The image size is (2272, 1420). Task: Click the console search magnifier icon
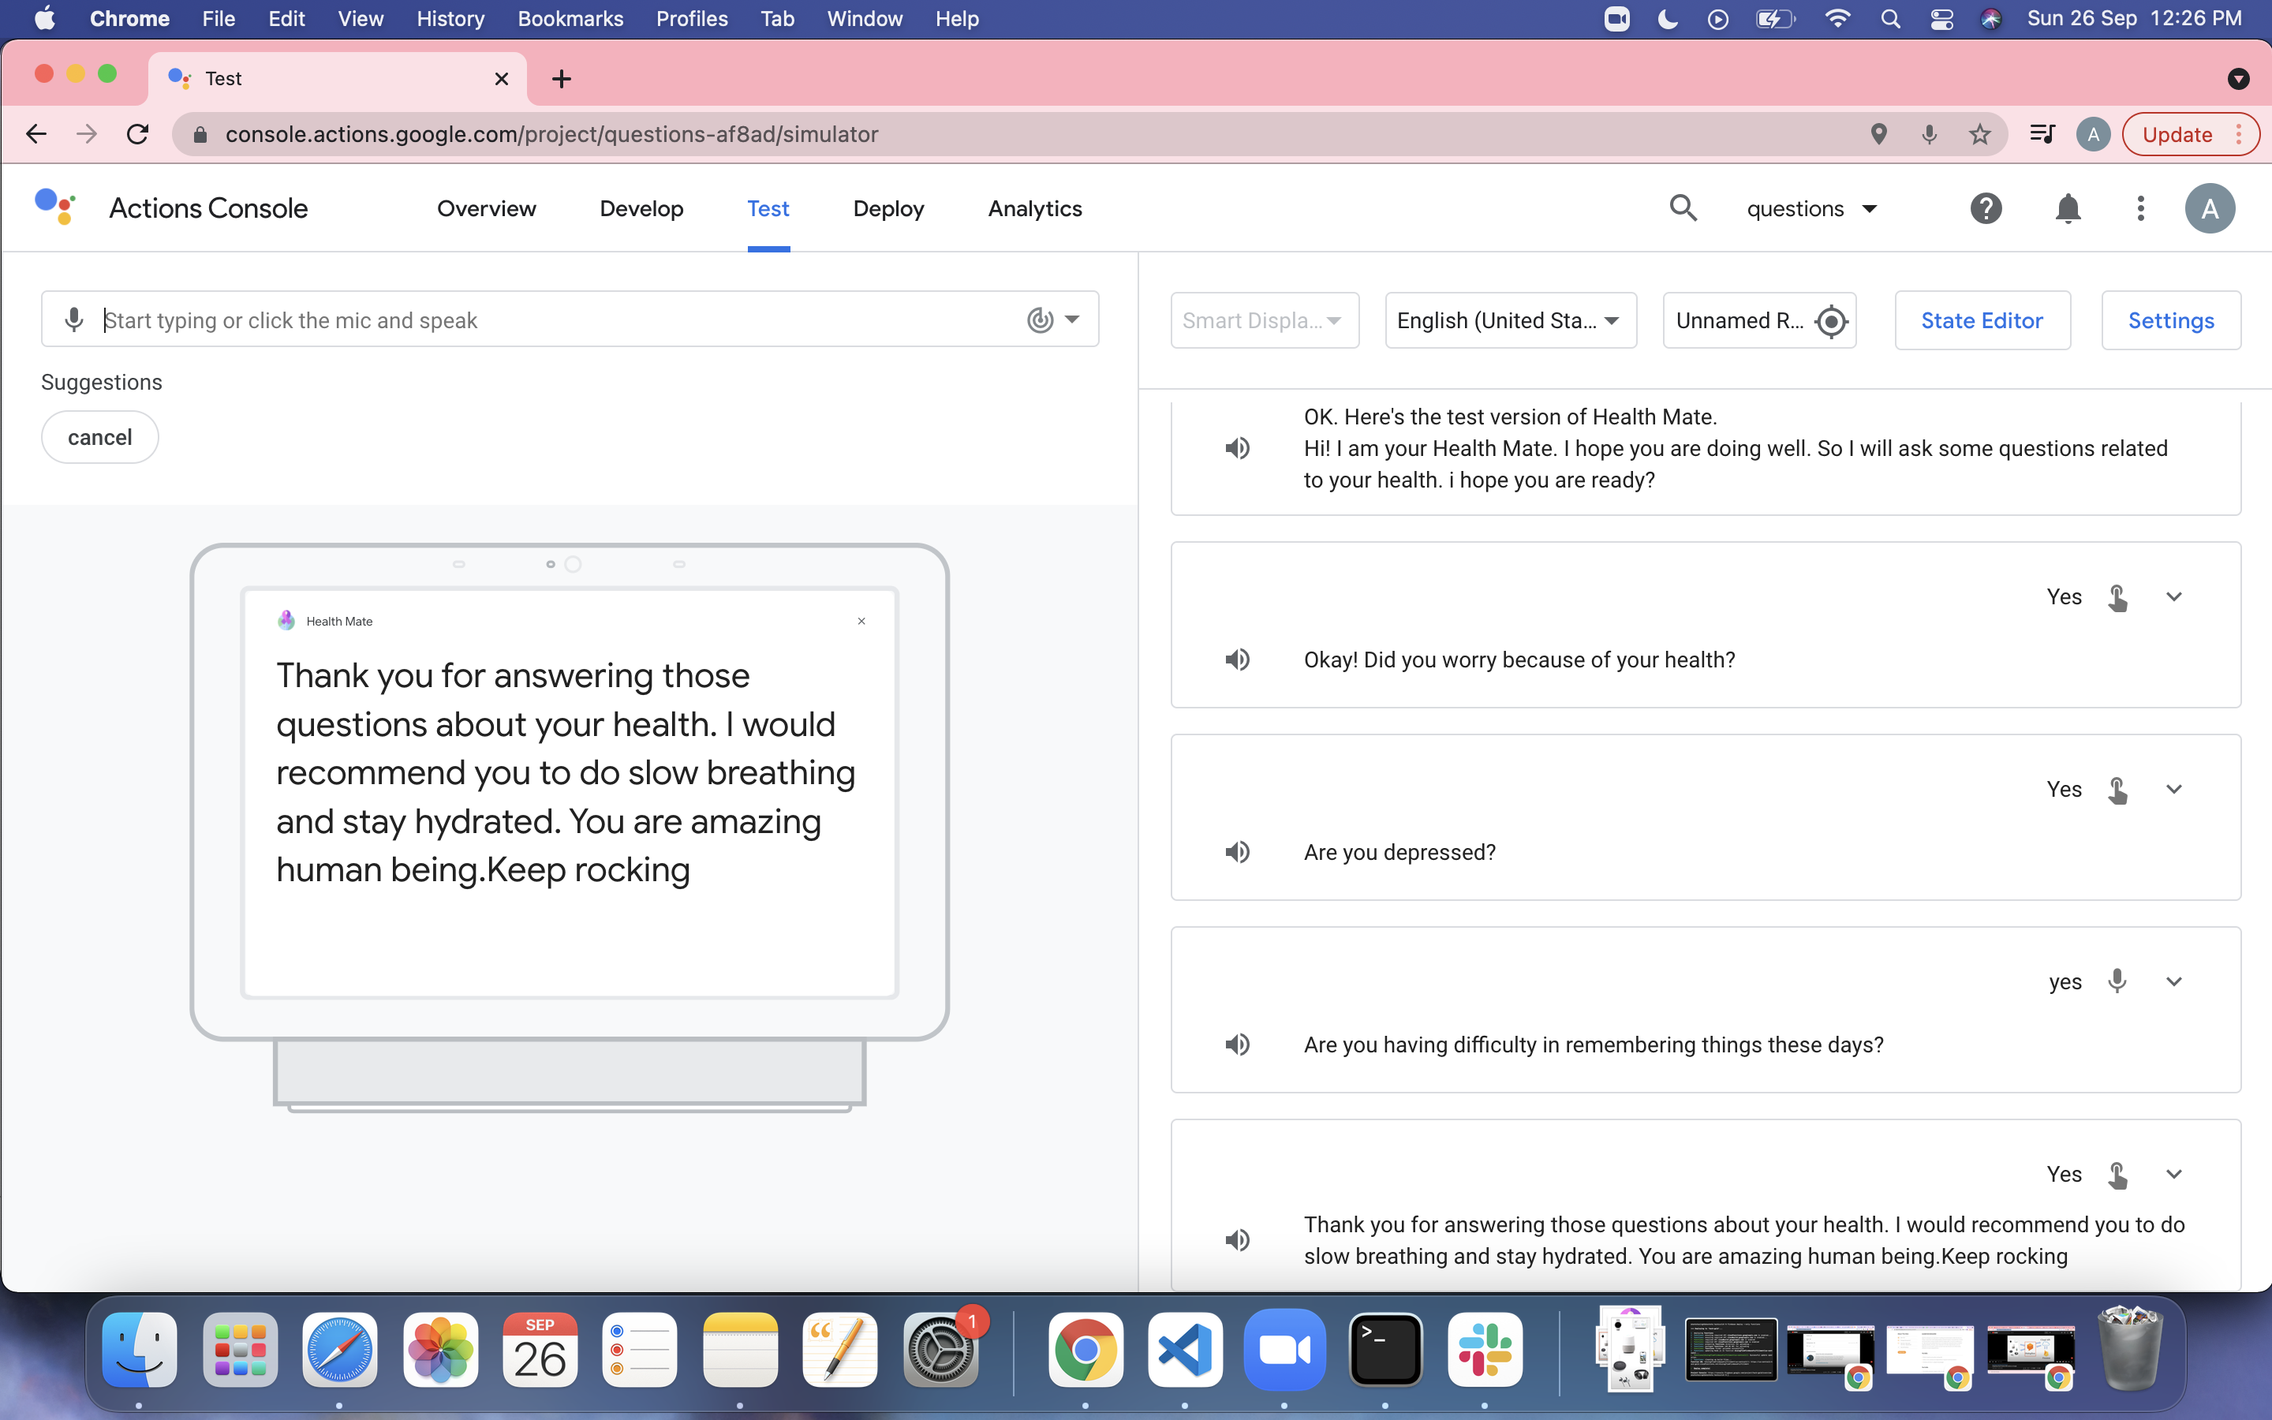click(1683, 208)
